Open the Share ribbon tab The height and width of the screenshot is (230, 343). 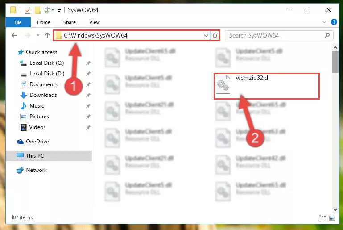tap(70, 22)
